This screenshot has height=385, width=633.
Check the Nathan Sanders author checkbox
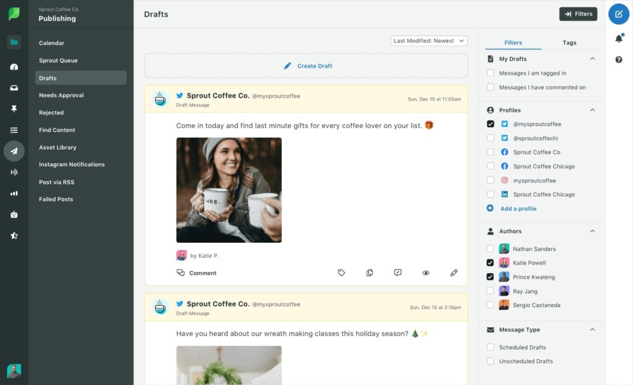click(490, 248)
